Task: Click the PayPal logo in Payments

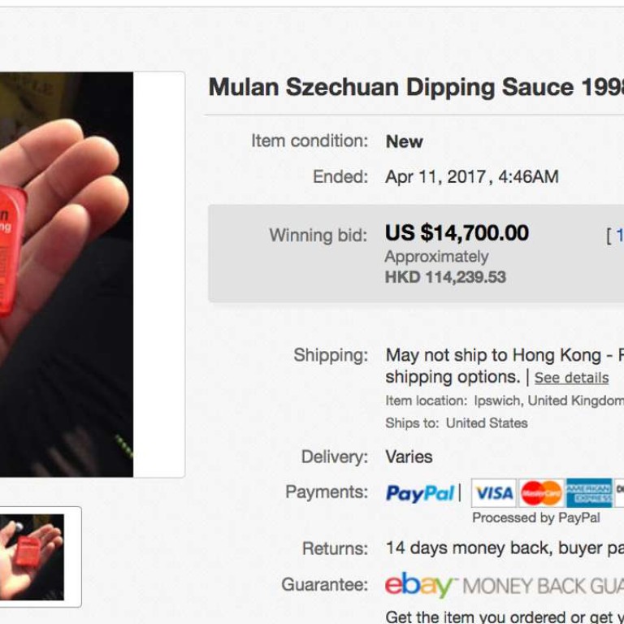Action: point(420,493)
